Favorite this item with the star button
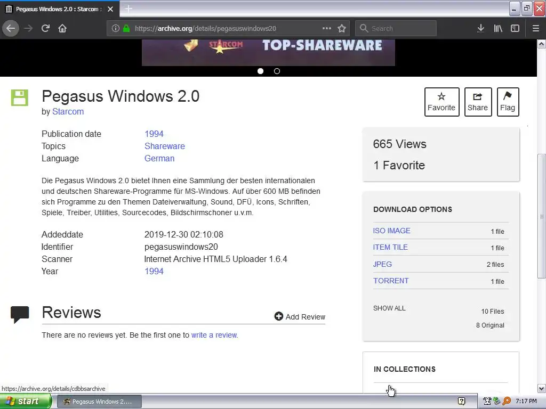Screen dimensions: 546x409 (x=441, y=102)
